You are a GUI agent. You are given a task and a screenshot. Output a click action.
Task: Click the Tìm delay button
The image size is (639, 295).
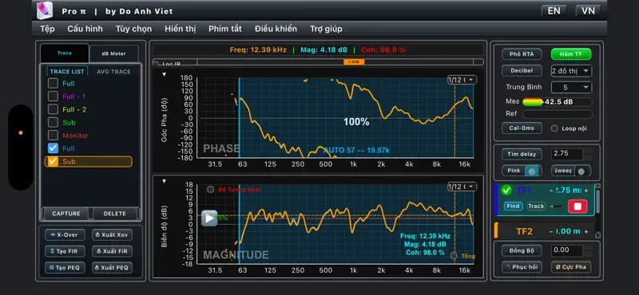pos(522,154)
